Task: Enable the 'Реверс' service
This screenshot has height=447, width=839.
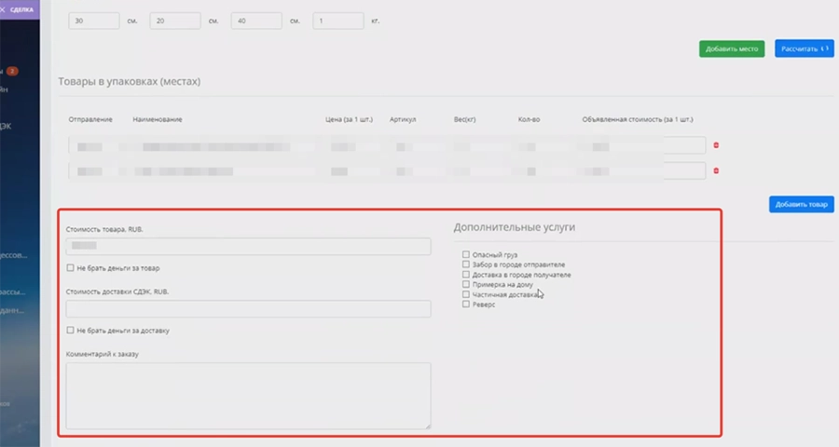Action: point(466,305)
